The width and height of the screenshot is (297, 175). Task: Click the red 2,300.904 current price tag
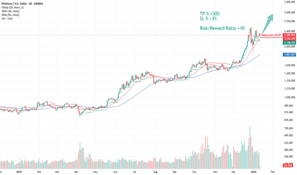[x=289, y=35]
